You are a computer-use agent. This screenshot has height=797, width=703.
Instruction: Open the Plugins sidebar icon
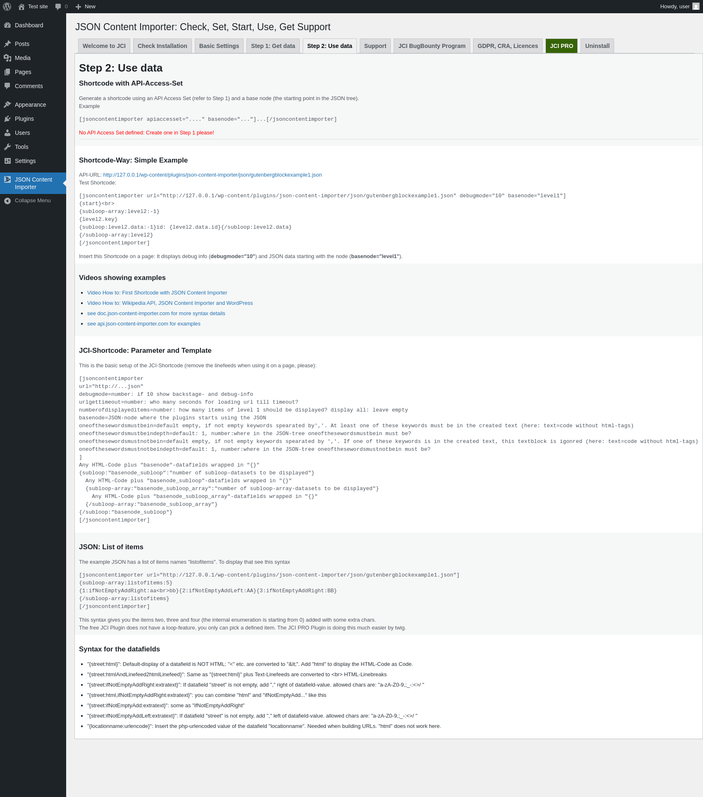point(7,119)
